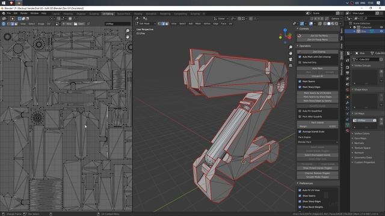The height and width of the screenshot is (216, 385).
Task: Click the zoom magnifier in UV editor
Action: 128,31
